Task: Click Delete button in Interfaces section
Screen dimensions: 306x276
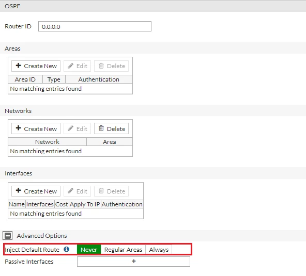Action: [x=112, y=191]
